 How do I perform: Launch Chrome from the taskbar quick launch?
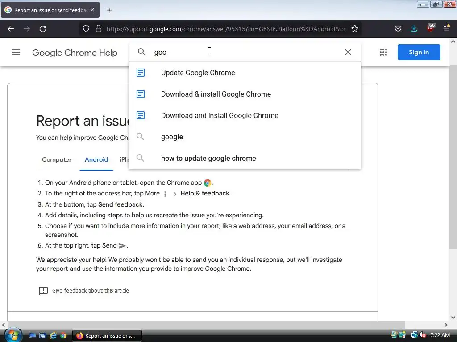63,336
